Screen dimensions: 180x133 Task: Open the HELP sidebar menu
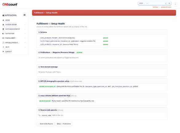[x=7, y=47]
